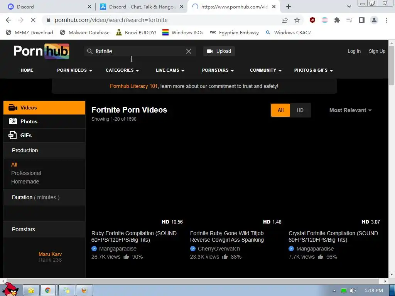Select the All quality filter
Image resolution: width=395 pixels, height=296 pixels.
pos(280,110)
